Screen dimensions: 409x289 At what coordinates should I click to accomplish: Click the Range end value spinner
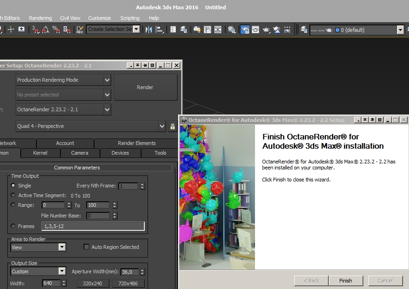point(115,205)
